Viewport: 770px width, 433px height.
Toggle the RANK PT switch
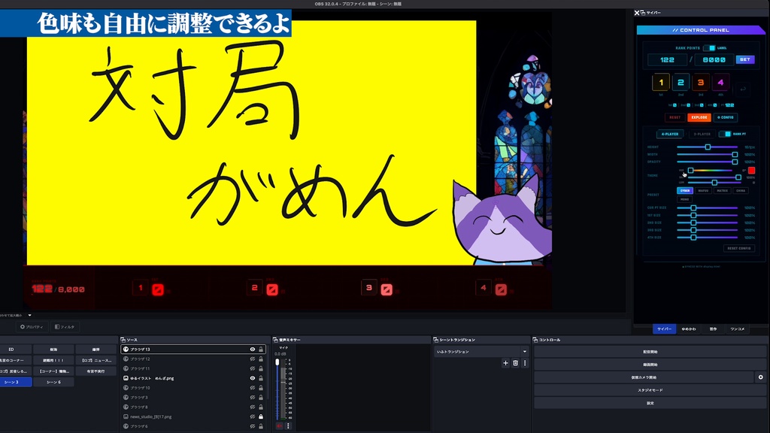click(725, 134)
